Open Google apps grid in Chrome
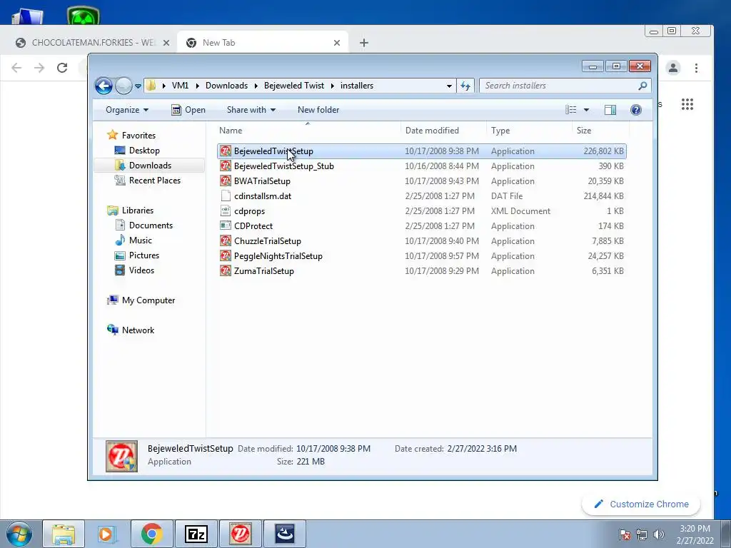This screenshot has width=731, height=548. (x=687, y=104)
